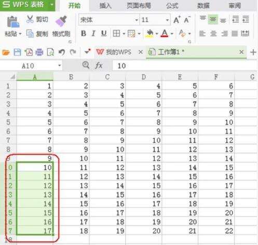
Task: Toggle italic formatting
Action: (x=93, y=33)
